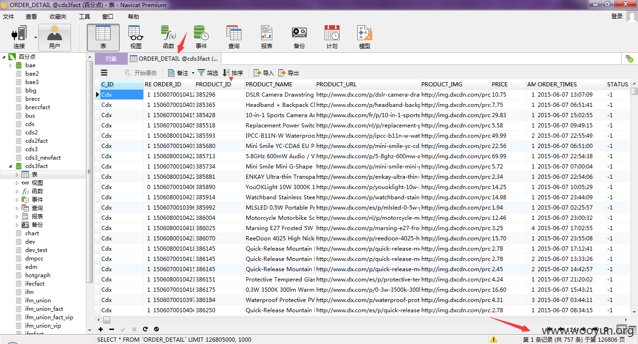Refresh the table data
This screenshot has width=638, height=344.
click(145, 329)
